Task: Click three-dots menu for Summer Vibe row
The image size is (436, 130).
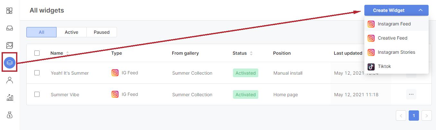Action: (x=411, y=95)
